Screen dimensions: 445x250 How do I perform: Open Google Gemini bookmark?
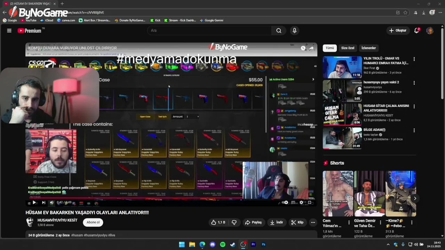pyautogui.click(x=212, y=20)
